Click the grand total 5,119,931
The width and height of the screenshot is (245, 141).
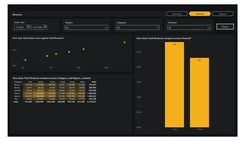point(91,102)
